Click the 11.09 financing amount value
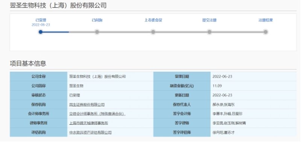This screenshot has height=142, width=301. point(217,86)
